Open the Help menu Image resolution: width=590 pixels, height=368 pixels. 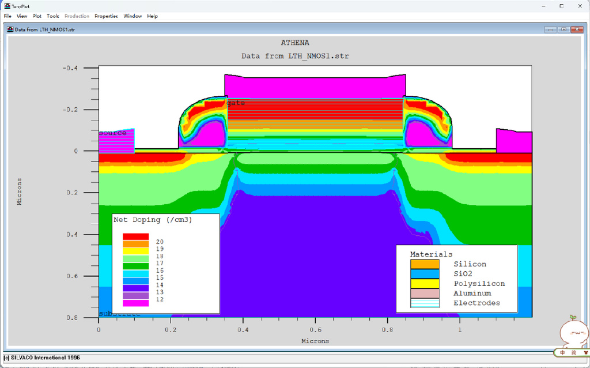click(x=152, y=16)
